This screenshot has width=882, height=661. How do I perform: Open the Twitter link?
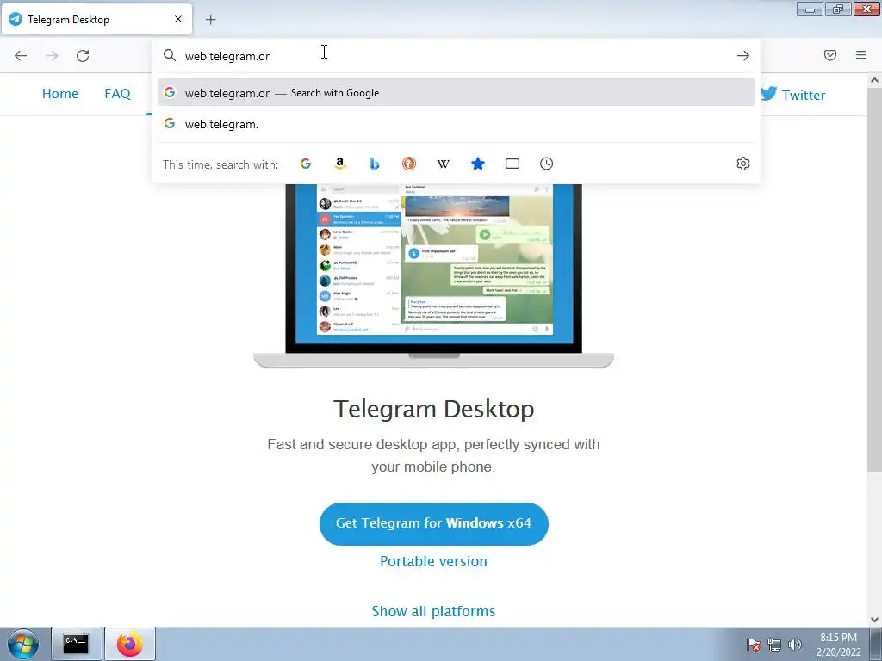tap(793, 95)
